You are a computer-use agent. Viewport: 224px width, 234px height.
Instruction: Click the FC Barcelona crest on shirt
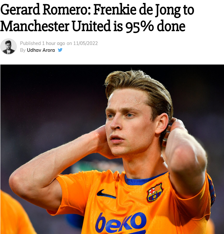tap(155, 193)
